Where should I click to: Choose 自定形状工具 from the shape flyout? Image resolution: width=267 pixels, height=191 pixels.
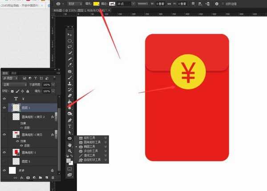91,159
